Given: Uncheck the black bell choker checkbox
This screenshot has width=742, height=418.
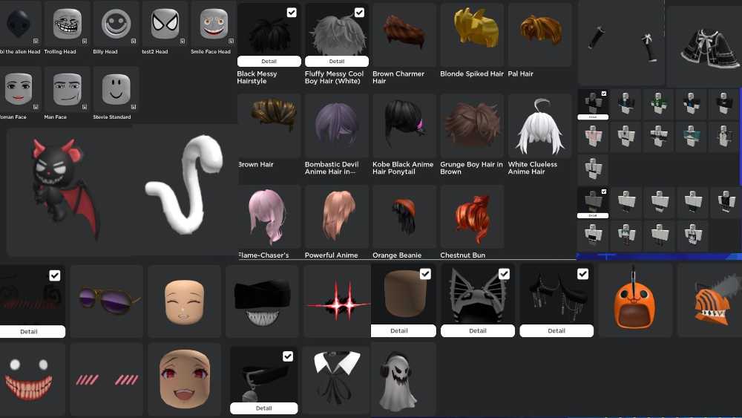Looking at the screenshot, I should click(x=288, y=356).
